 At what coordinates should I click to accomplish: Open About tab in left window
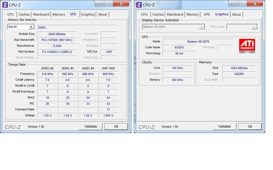coord(102,14)
